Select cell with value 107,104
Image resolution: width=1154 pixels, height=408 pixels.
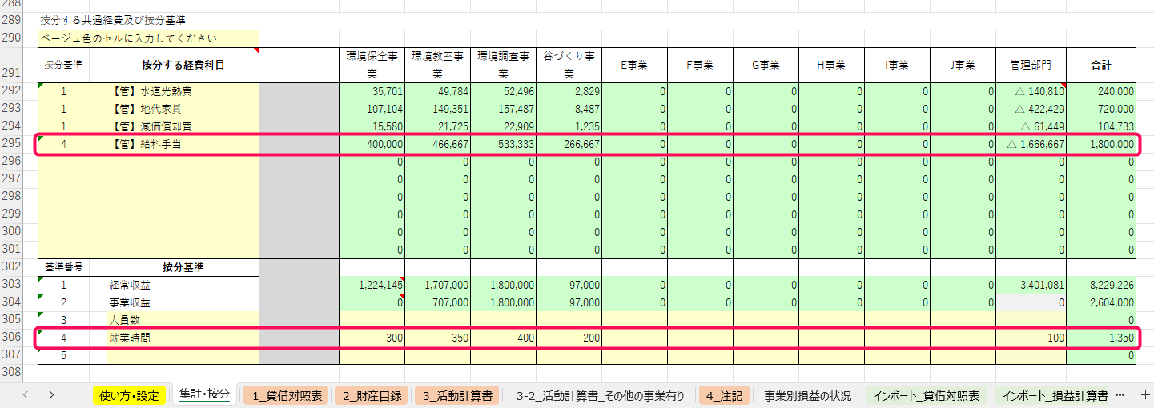pyautogui.click(x=372, y=109)
